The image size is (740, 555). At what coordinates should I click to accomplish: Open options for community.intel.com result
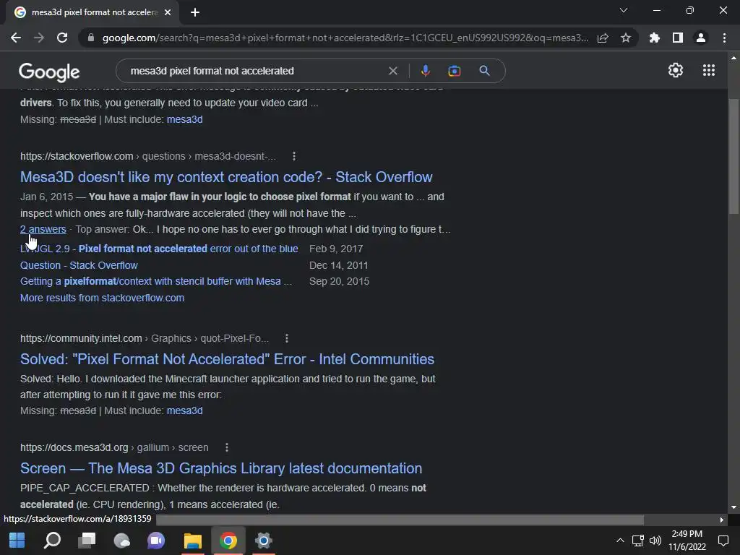286,338
